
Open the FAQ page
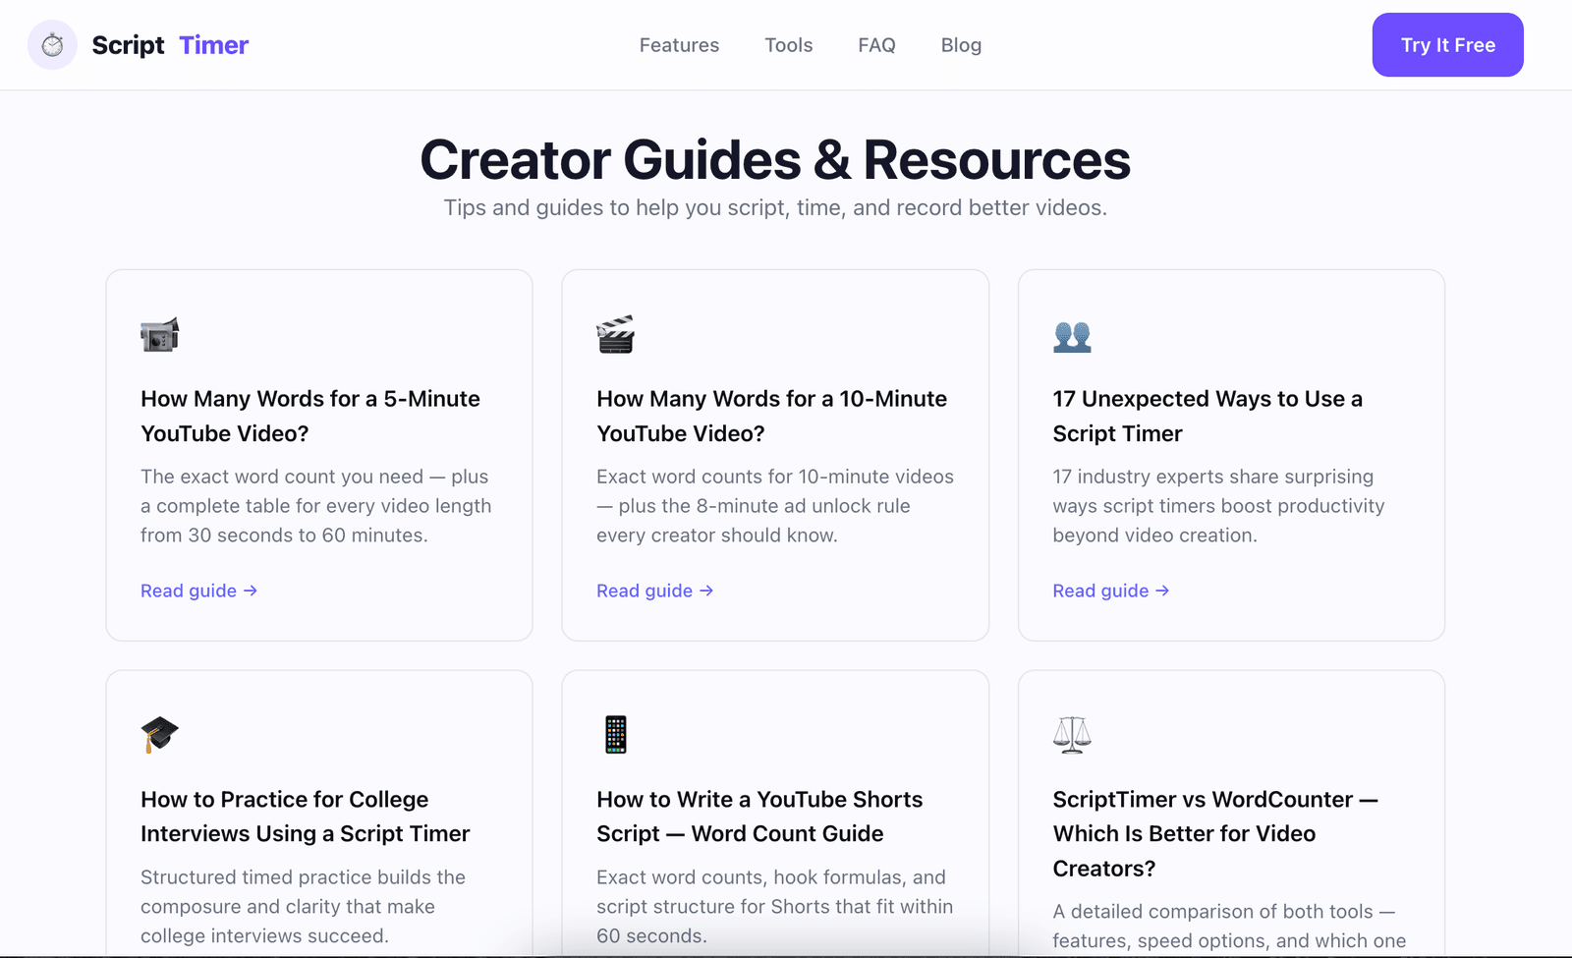coord(876,45)
